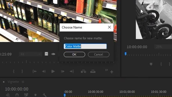Play the source monitor clip

[53, 71]
